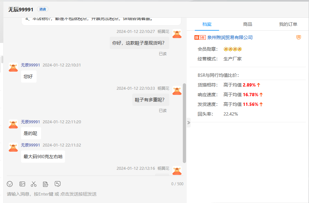
Task: Click the 进店 button next to shop name
Action: tap(43, 9)
